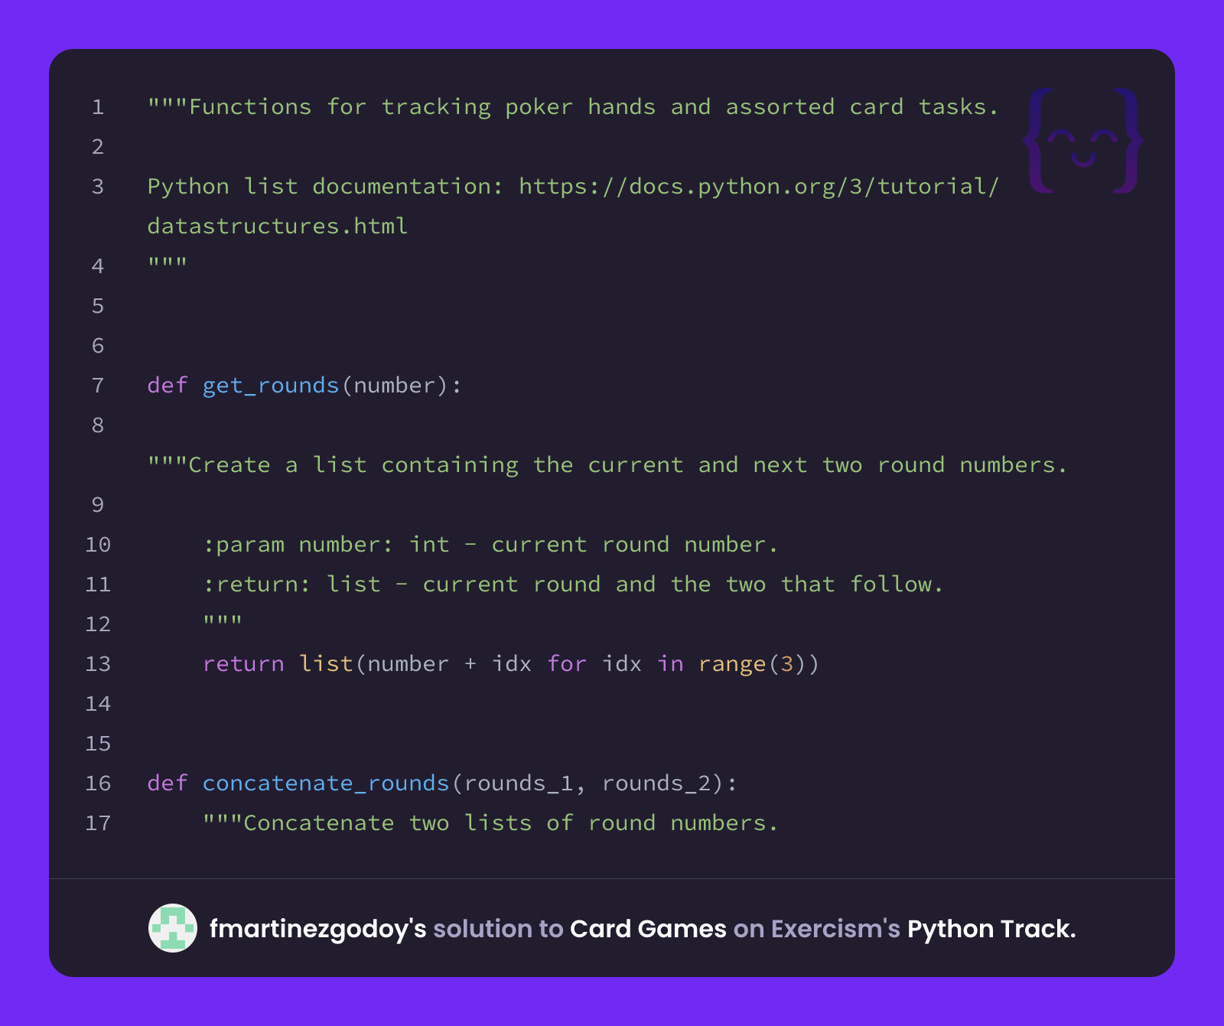This screenshot has height=1026, width=1224.
Task: Click the 'get_rounds' function name
Action: (271, 385)
